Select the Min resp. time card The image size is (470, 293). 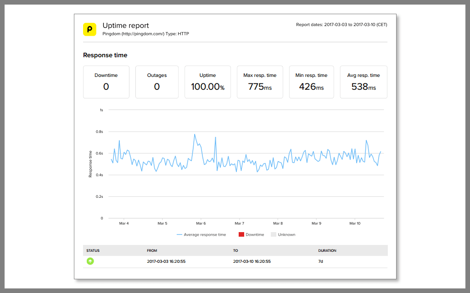tap(312, 82)
